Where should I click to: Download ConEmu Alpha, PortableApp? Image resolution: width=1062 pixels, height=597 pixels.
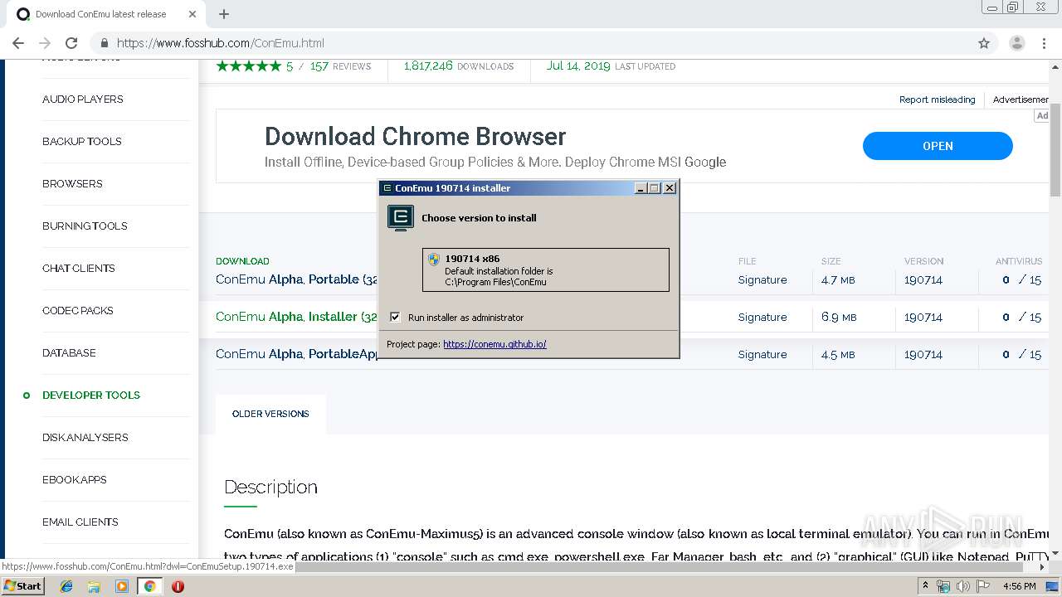(x=296, y=354)
